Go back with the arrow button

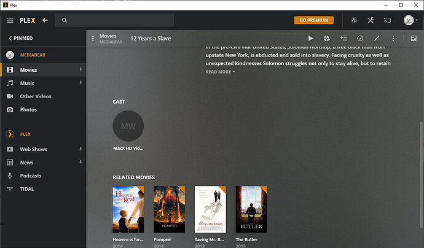(45, 20)
